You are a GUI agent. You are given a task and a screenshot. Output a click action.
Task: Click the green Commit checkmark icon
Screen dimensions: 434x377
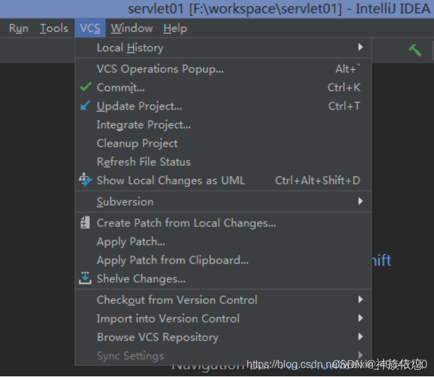tap(86, 87)
